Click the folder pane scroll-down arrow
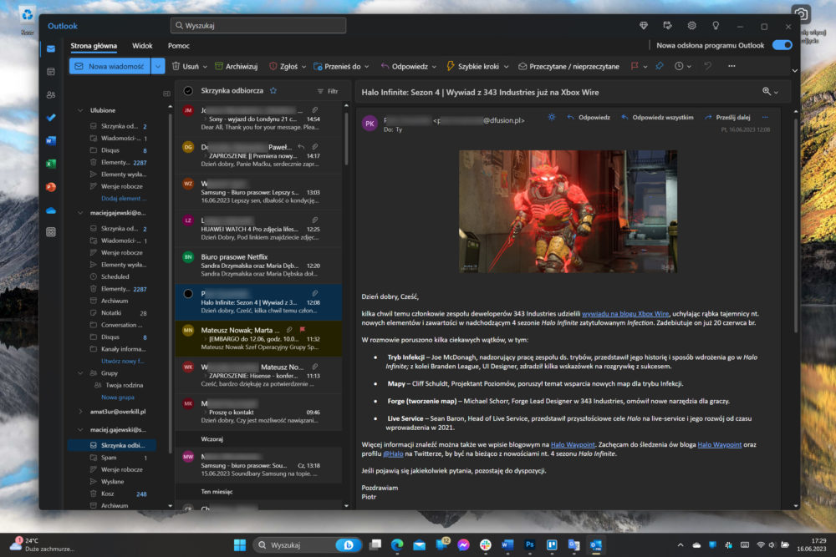The image size is (836, 557). [x=170, y=506]
